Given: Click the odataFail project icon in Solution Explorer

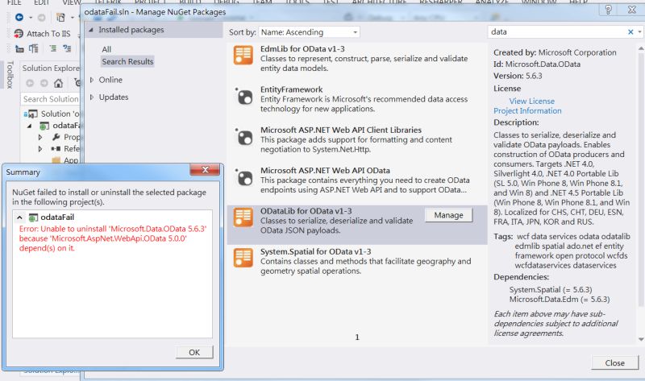Looking at the screenshot, I should (44, 126).
